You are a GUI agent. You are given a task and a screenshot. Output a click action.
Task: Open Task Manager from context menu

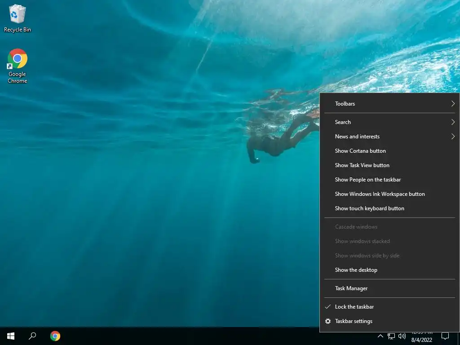click(389, 288)
